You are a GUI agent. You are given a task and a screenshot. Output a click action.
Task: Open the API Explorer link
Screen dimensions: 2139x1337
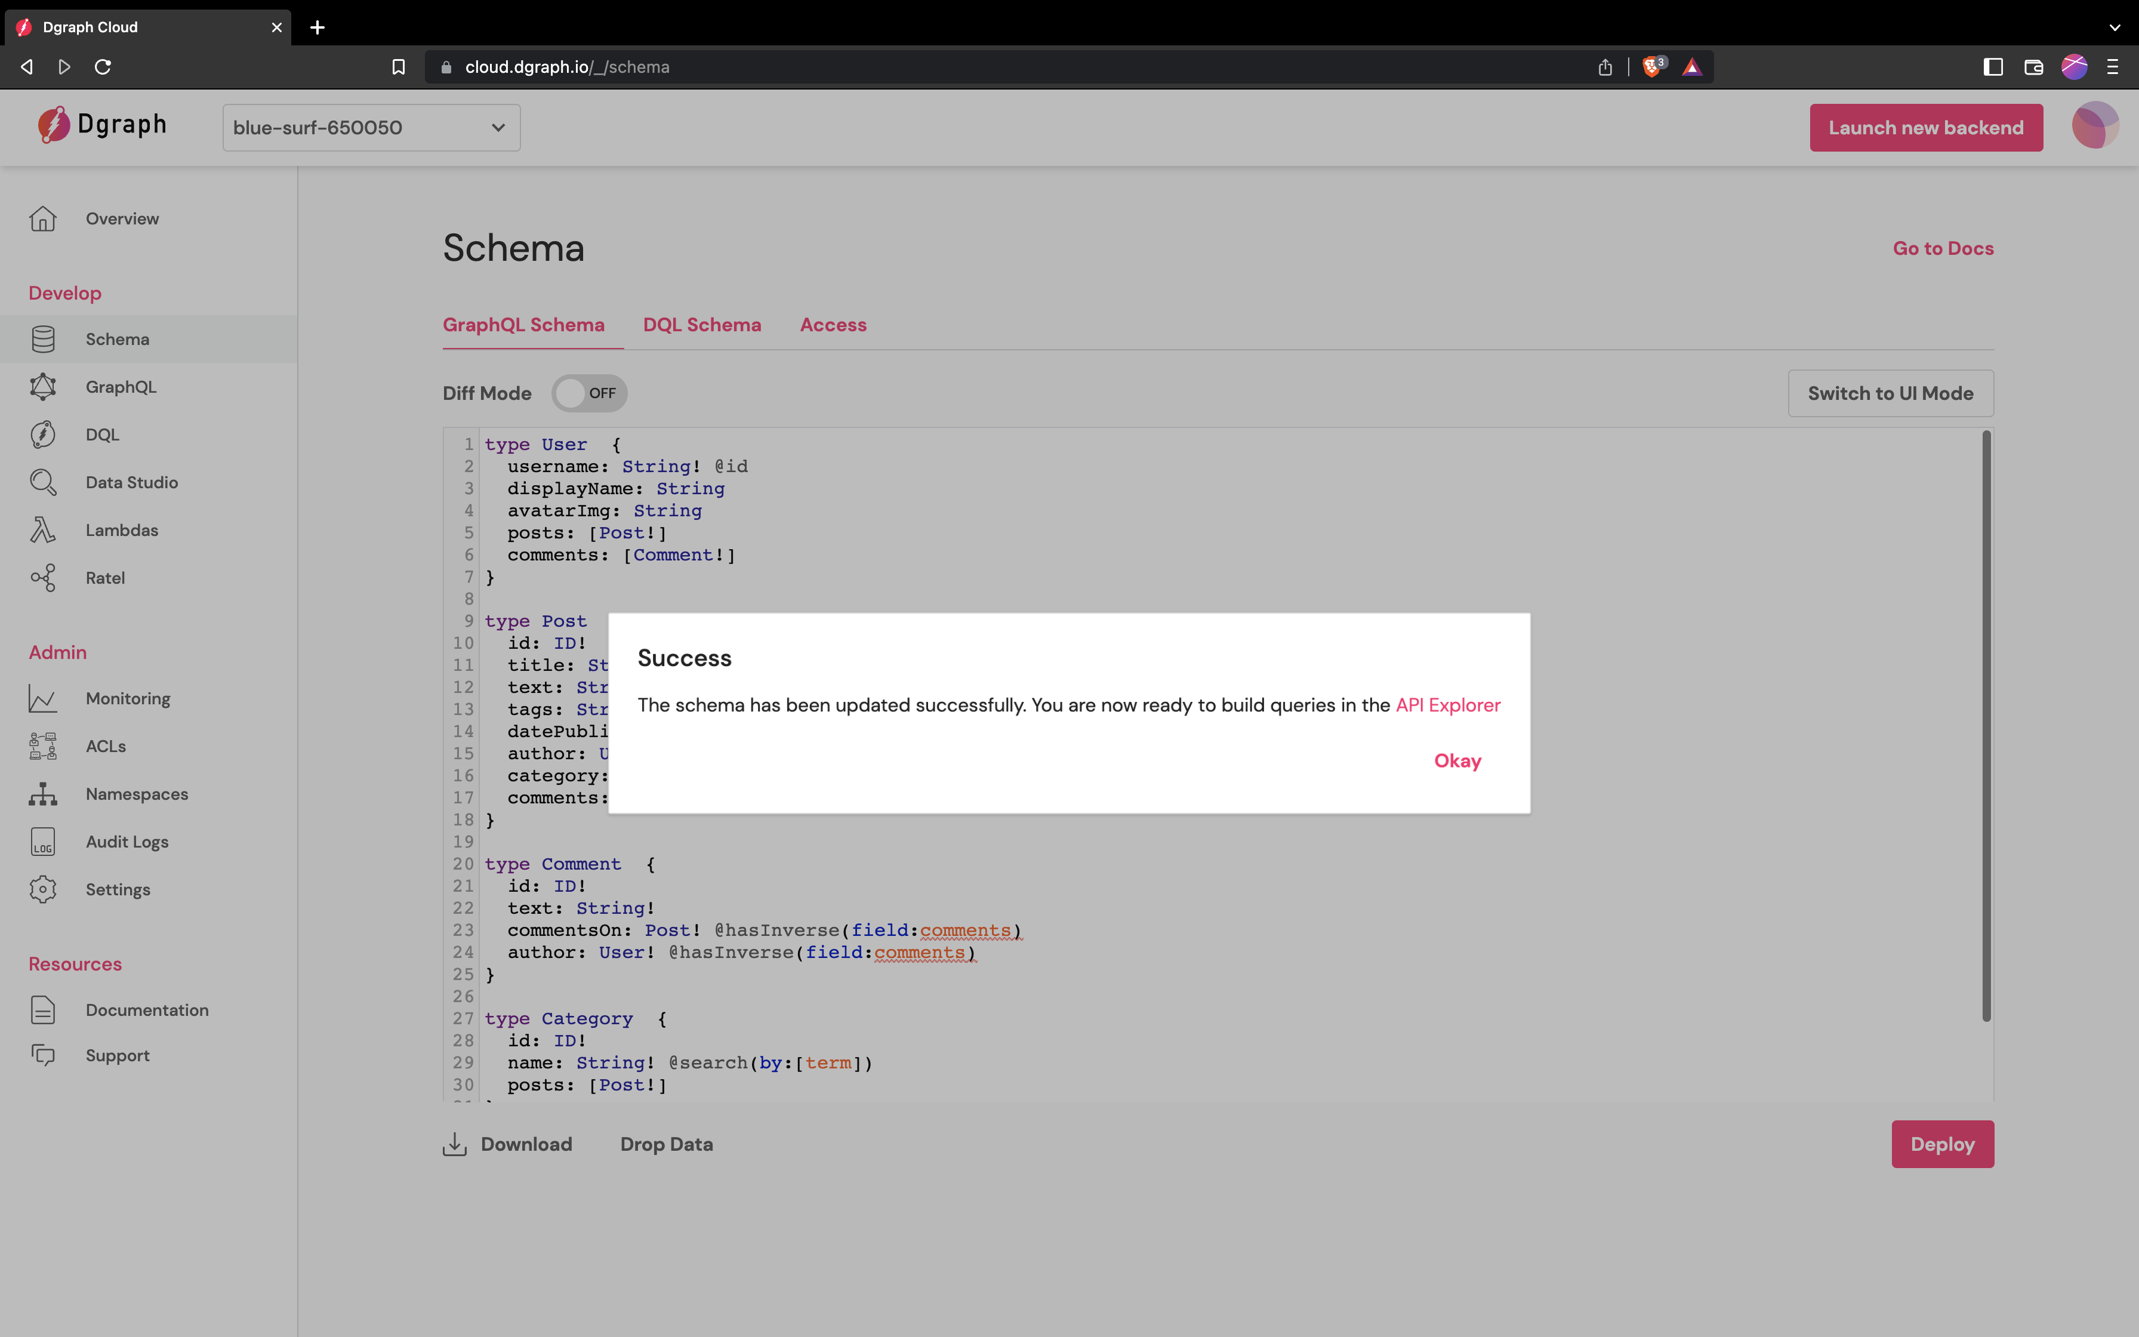pyautogui.click(x=1447, y=705)
